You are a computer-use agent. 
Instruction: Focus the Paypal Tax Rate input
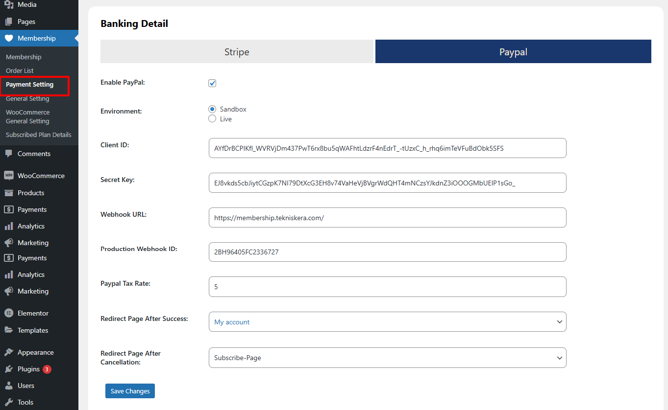click(387, 287)
